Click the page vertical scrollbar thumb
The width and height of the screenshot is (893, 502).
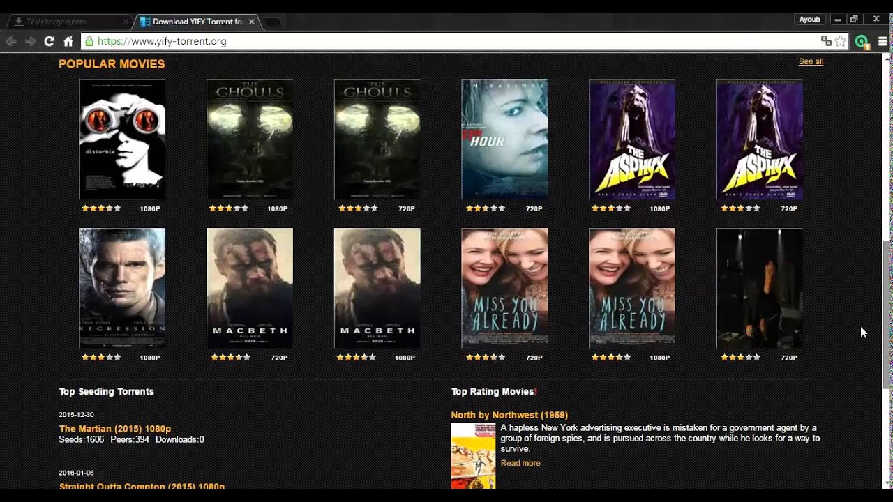click(887, 314)
